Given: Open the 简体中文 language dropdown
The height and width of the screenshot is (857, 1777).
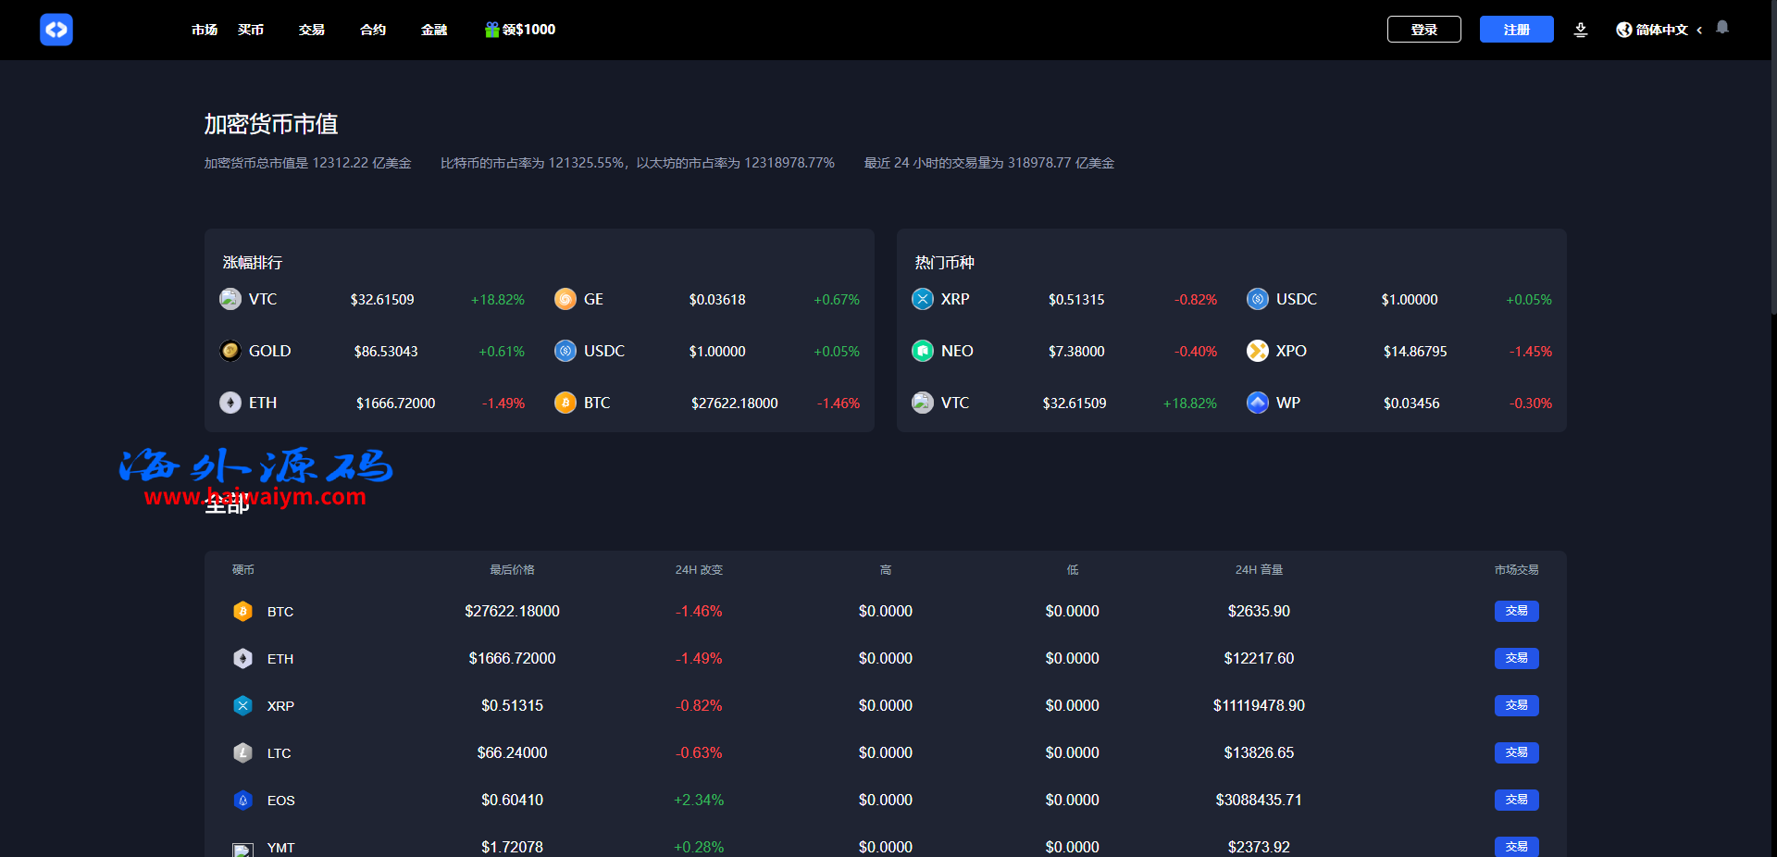Looking at the screenshot, I should point(1660,30).
